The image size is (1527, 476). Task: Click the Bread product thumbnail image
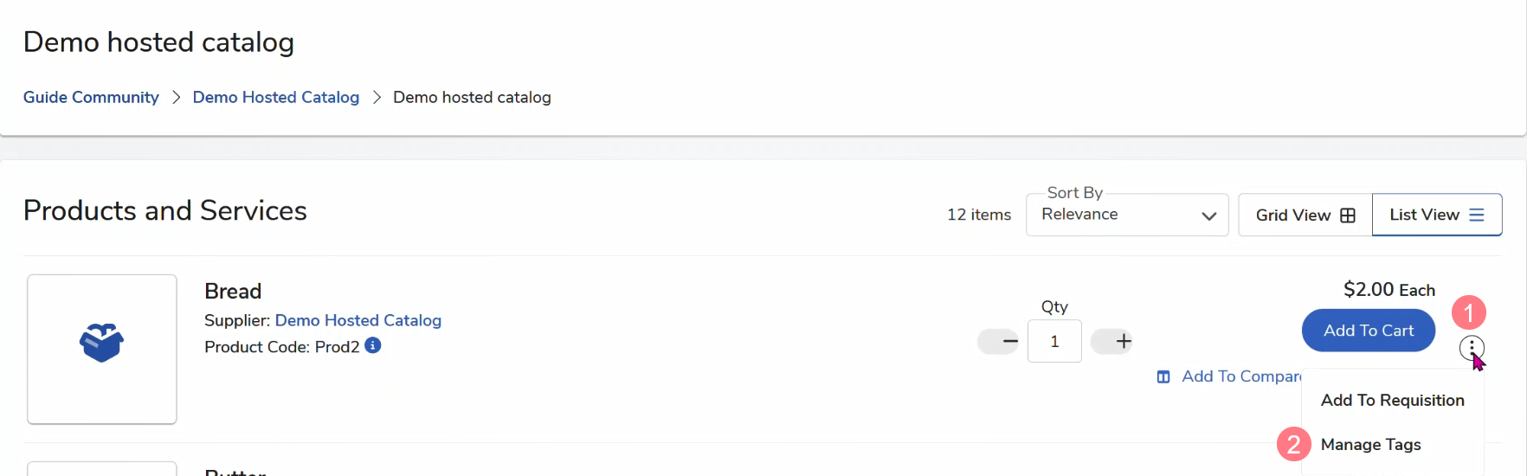102,349
